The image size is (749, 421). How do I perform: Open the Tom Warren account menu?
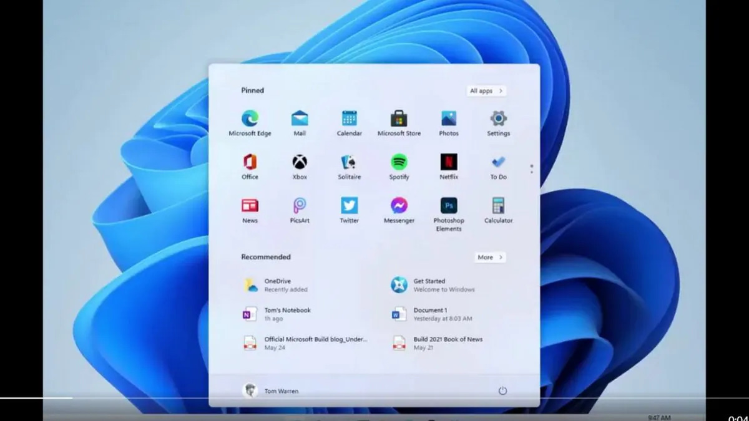click(270, 390)
